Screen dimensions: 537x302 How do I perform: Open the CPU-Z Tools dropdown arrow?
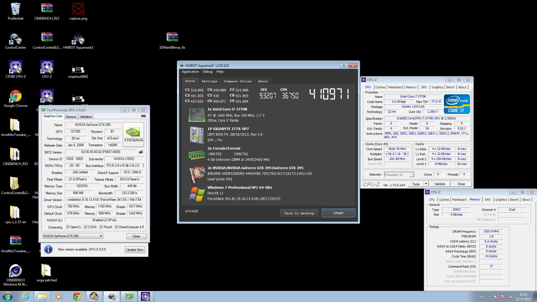[426, 184]
